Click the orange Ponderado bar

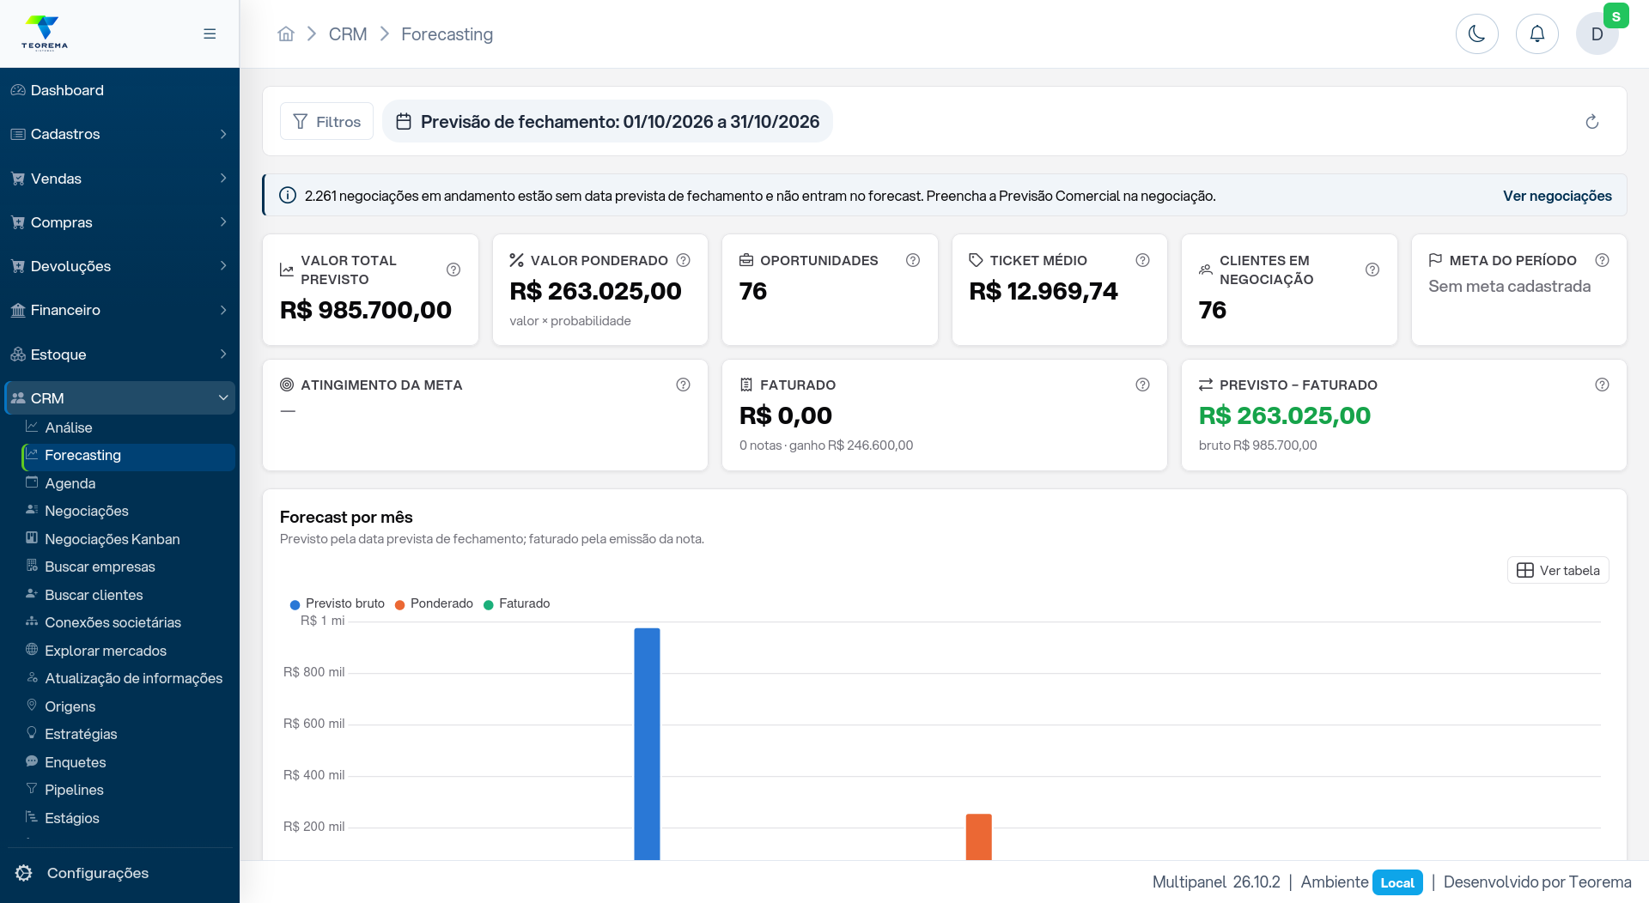tap(978, 837)
